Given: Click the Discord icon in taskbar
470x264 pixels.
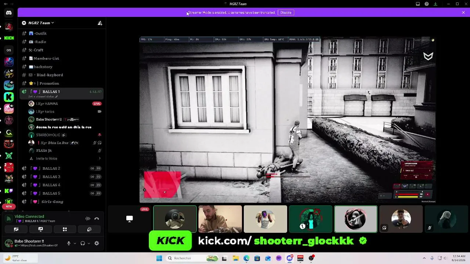Looking at the screenshot, I should pos(290,258).
